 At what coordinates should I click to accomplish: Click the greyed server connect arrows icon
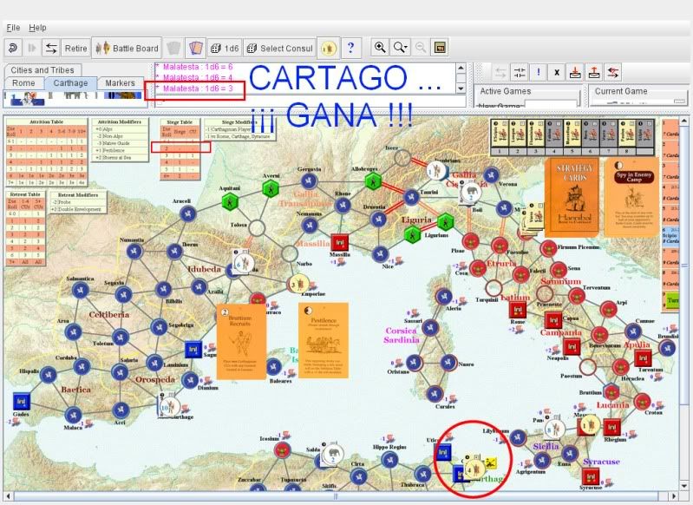tap(500, 73)
